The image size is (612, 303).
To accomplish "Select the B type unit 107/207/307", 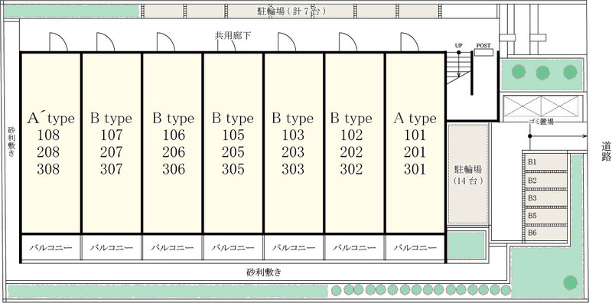I will tap(112, 143).
